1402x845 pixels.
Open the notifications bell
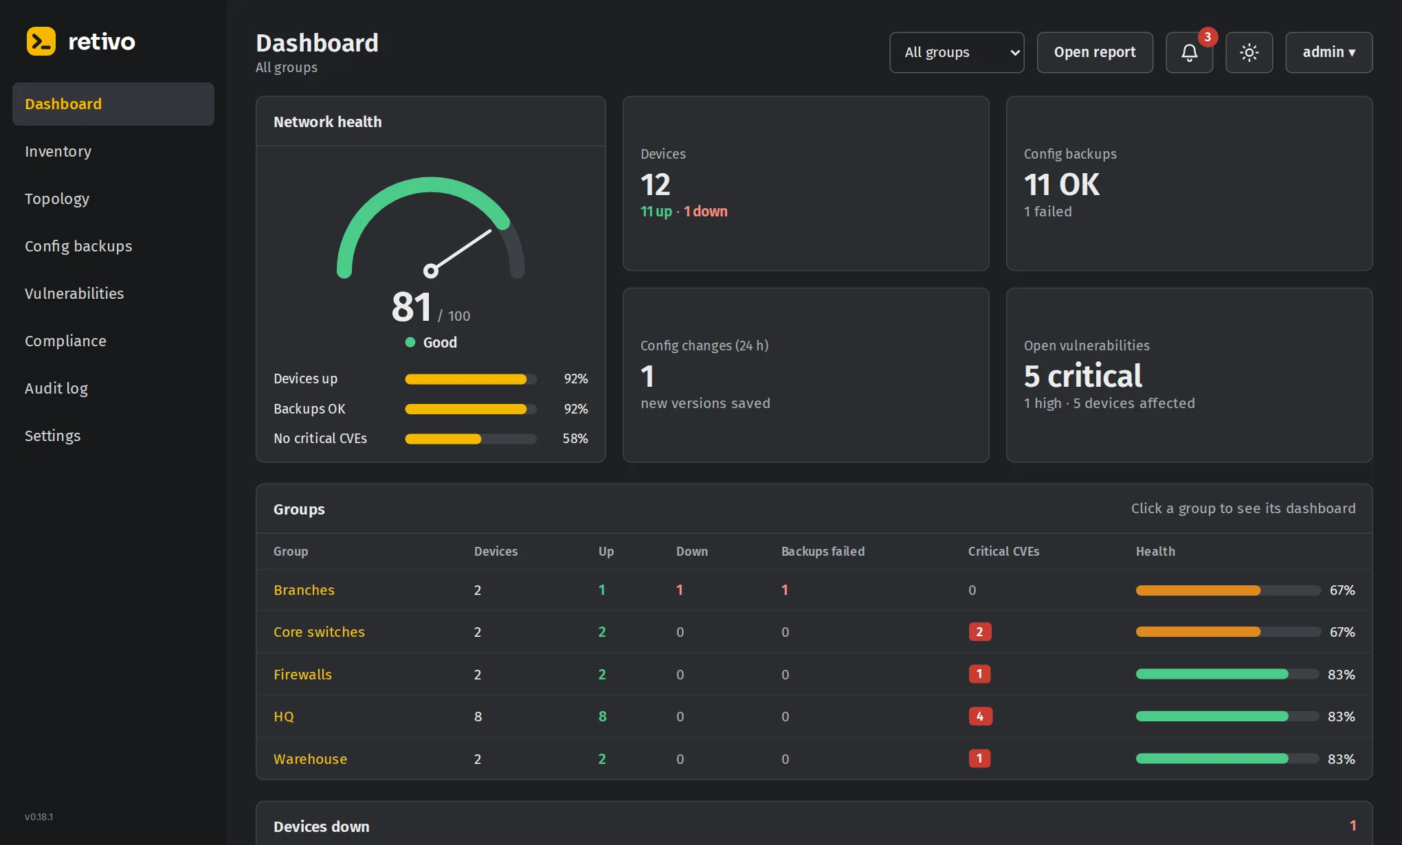[x=1189, y=52]
